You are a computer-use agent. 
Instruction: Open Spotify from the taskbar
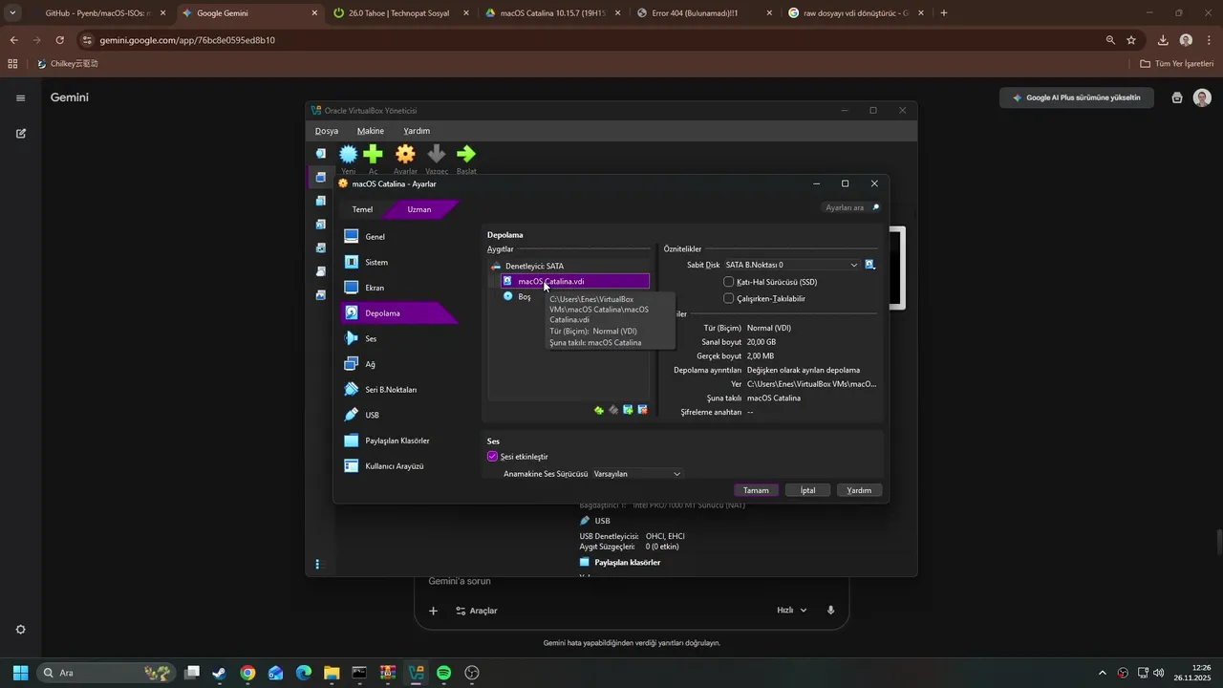coord(443,673)
